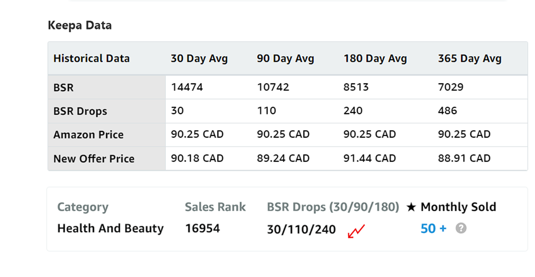This screenshot has width=535, height=277.
Task: Click the 30/110/240 BSR drops value
Action: 301,229
